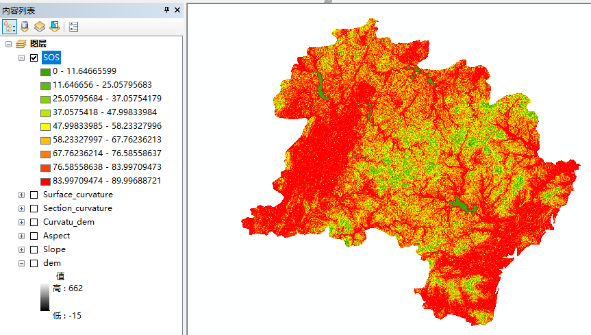Select List By Source icon
The image size is (591, 335).
coord(25,27)
